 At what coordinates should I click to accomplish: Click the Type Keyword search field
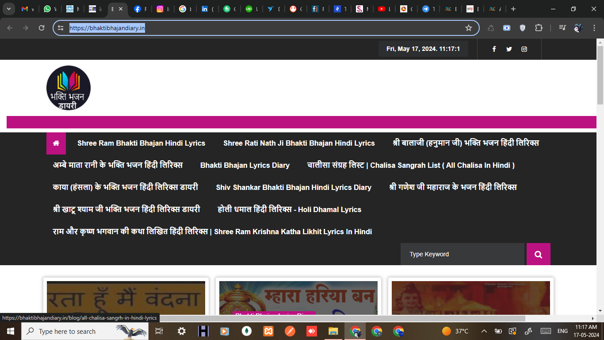coord(463,254)
